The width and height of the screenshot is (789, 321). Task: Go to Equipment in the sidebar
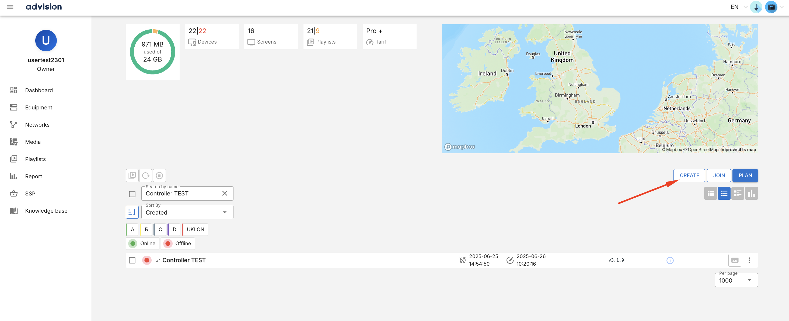(39, 107)
